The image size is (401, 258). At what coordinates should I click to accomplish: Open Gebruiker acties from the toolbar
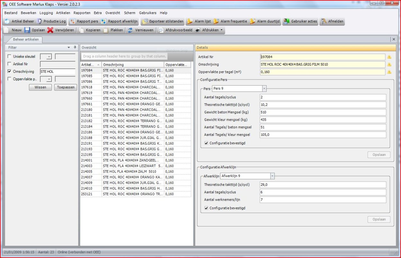(300, 22)
